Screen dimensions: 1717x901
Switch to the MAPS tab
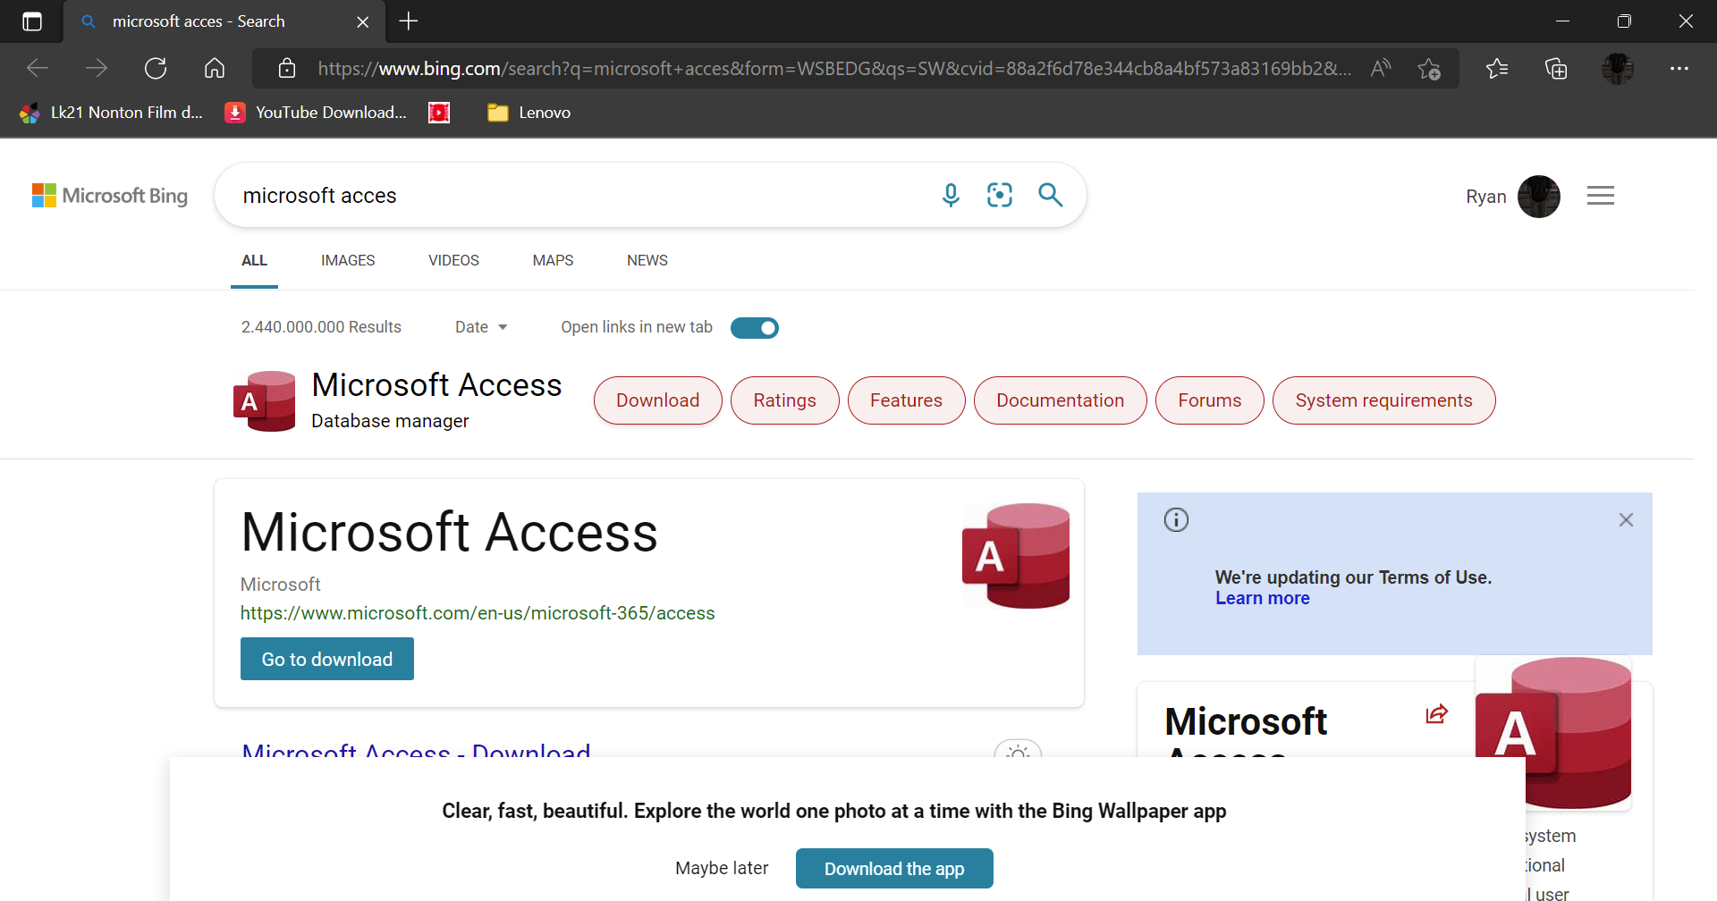coord(553,261)
